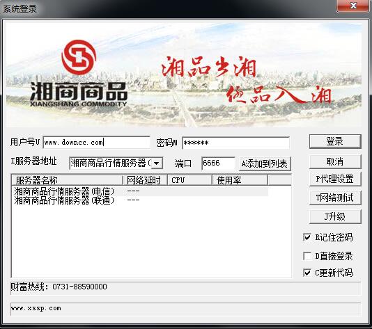The image size is (372, 329).
Task: Click the 财富热线 hotline text
Action: click(x=59, y=287)
